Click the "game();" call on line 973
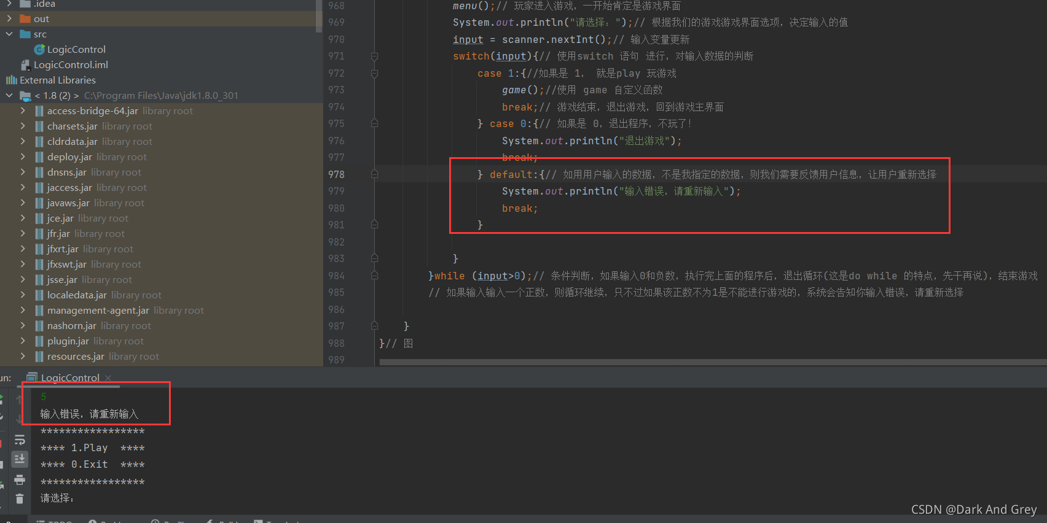The image size is (1047, 523). pyautogui.click(x=523, y=90)
